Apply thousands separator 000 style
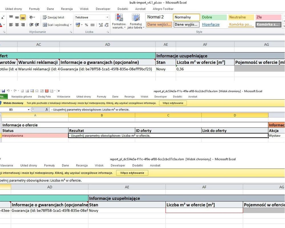 pyautogui.click(x=92, y=25)
